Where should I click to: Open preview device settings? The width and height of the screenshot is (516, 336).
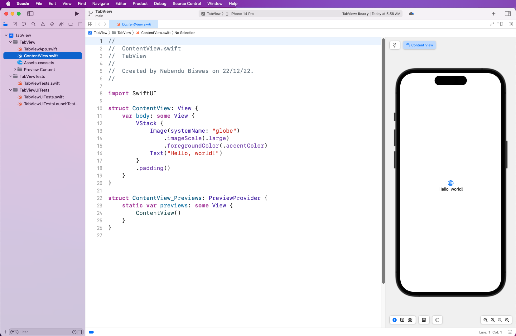point(437,320)
